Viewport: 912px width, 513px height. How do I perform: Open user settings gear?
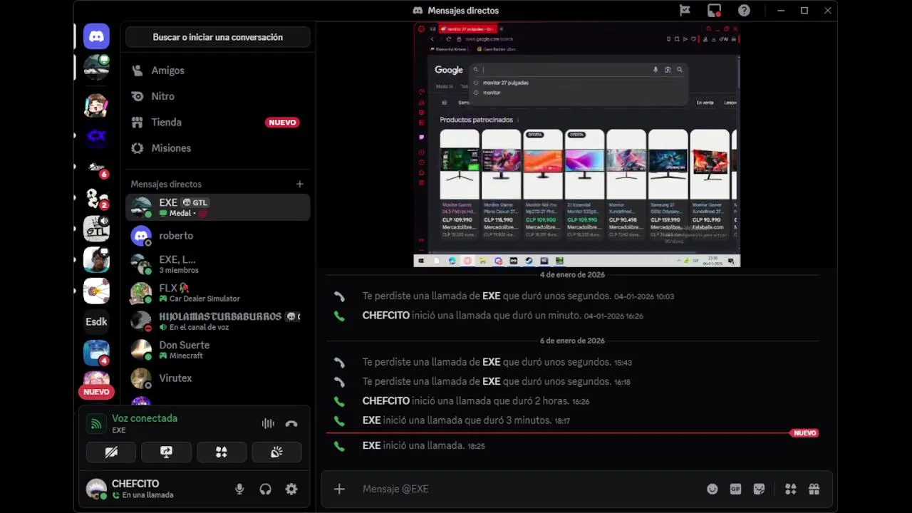291,489
